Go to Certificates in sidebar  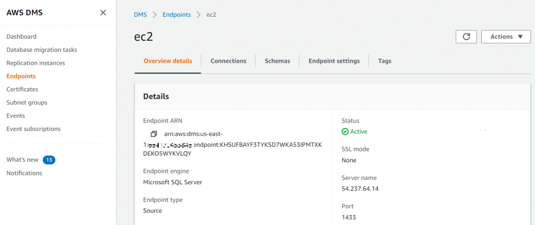pos(22,89)
